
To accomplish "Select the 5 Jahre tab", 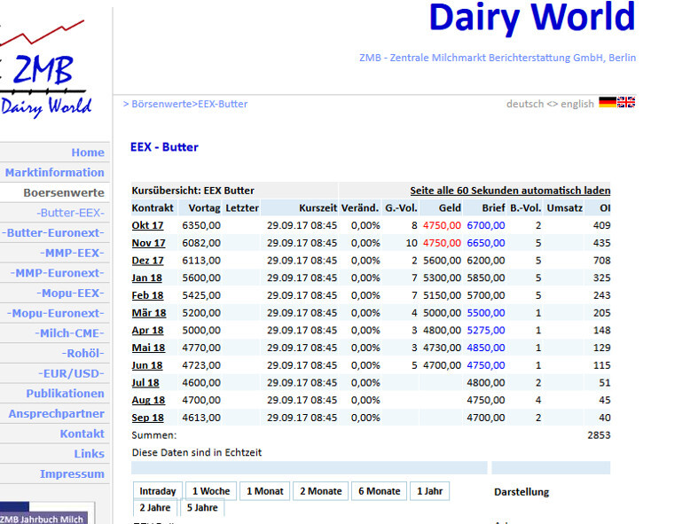I will click(x=201, y=508).
